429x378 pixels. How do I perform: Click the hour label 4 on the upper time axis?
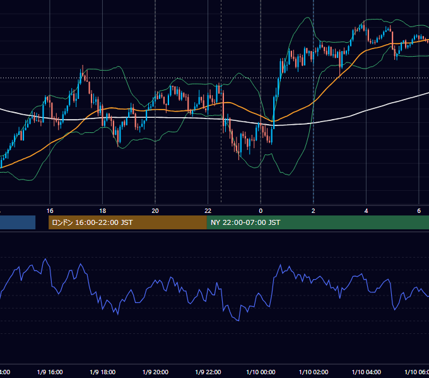(x=366, y=211)
